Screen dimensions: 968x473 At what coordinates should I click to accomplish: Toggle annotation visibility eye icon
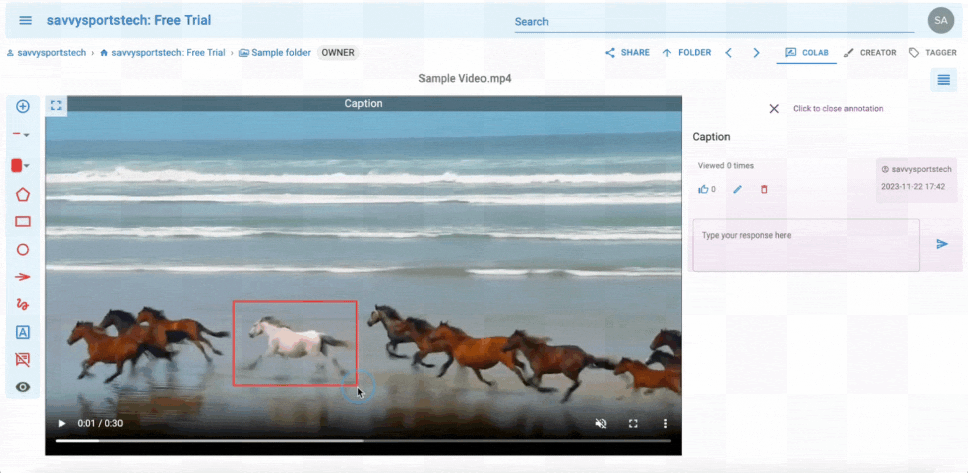pos(23,387)
